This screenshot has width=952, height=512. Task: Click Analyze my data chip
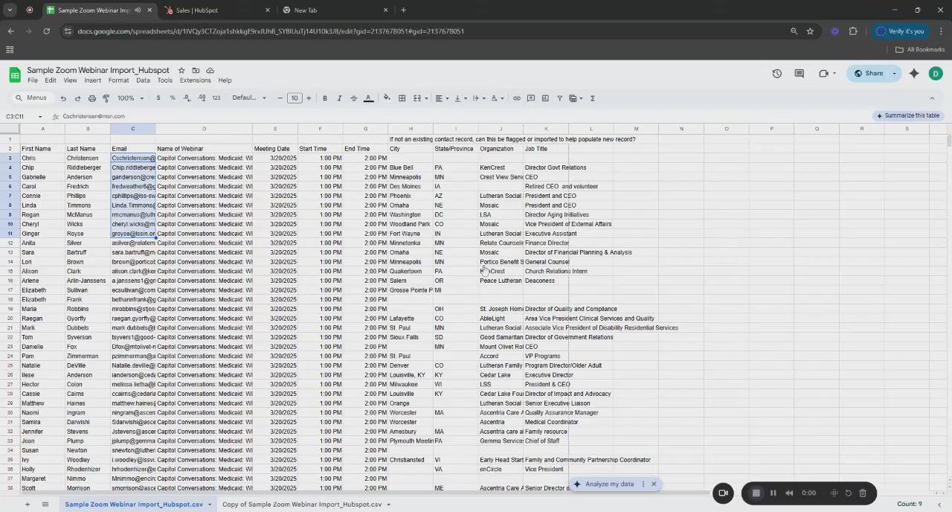click(603, 484)
